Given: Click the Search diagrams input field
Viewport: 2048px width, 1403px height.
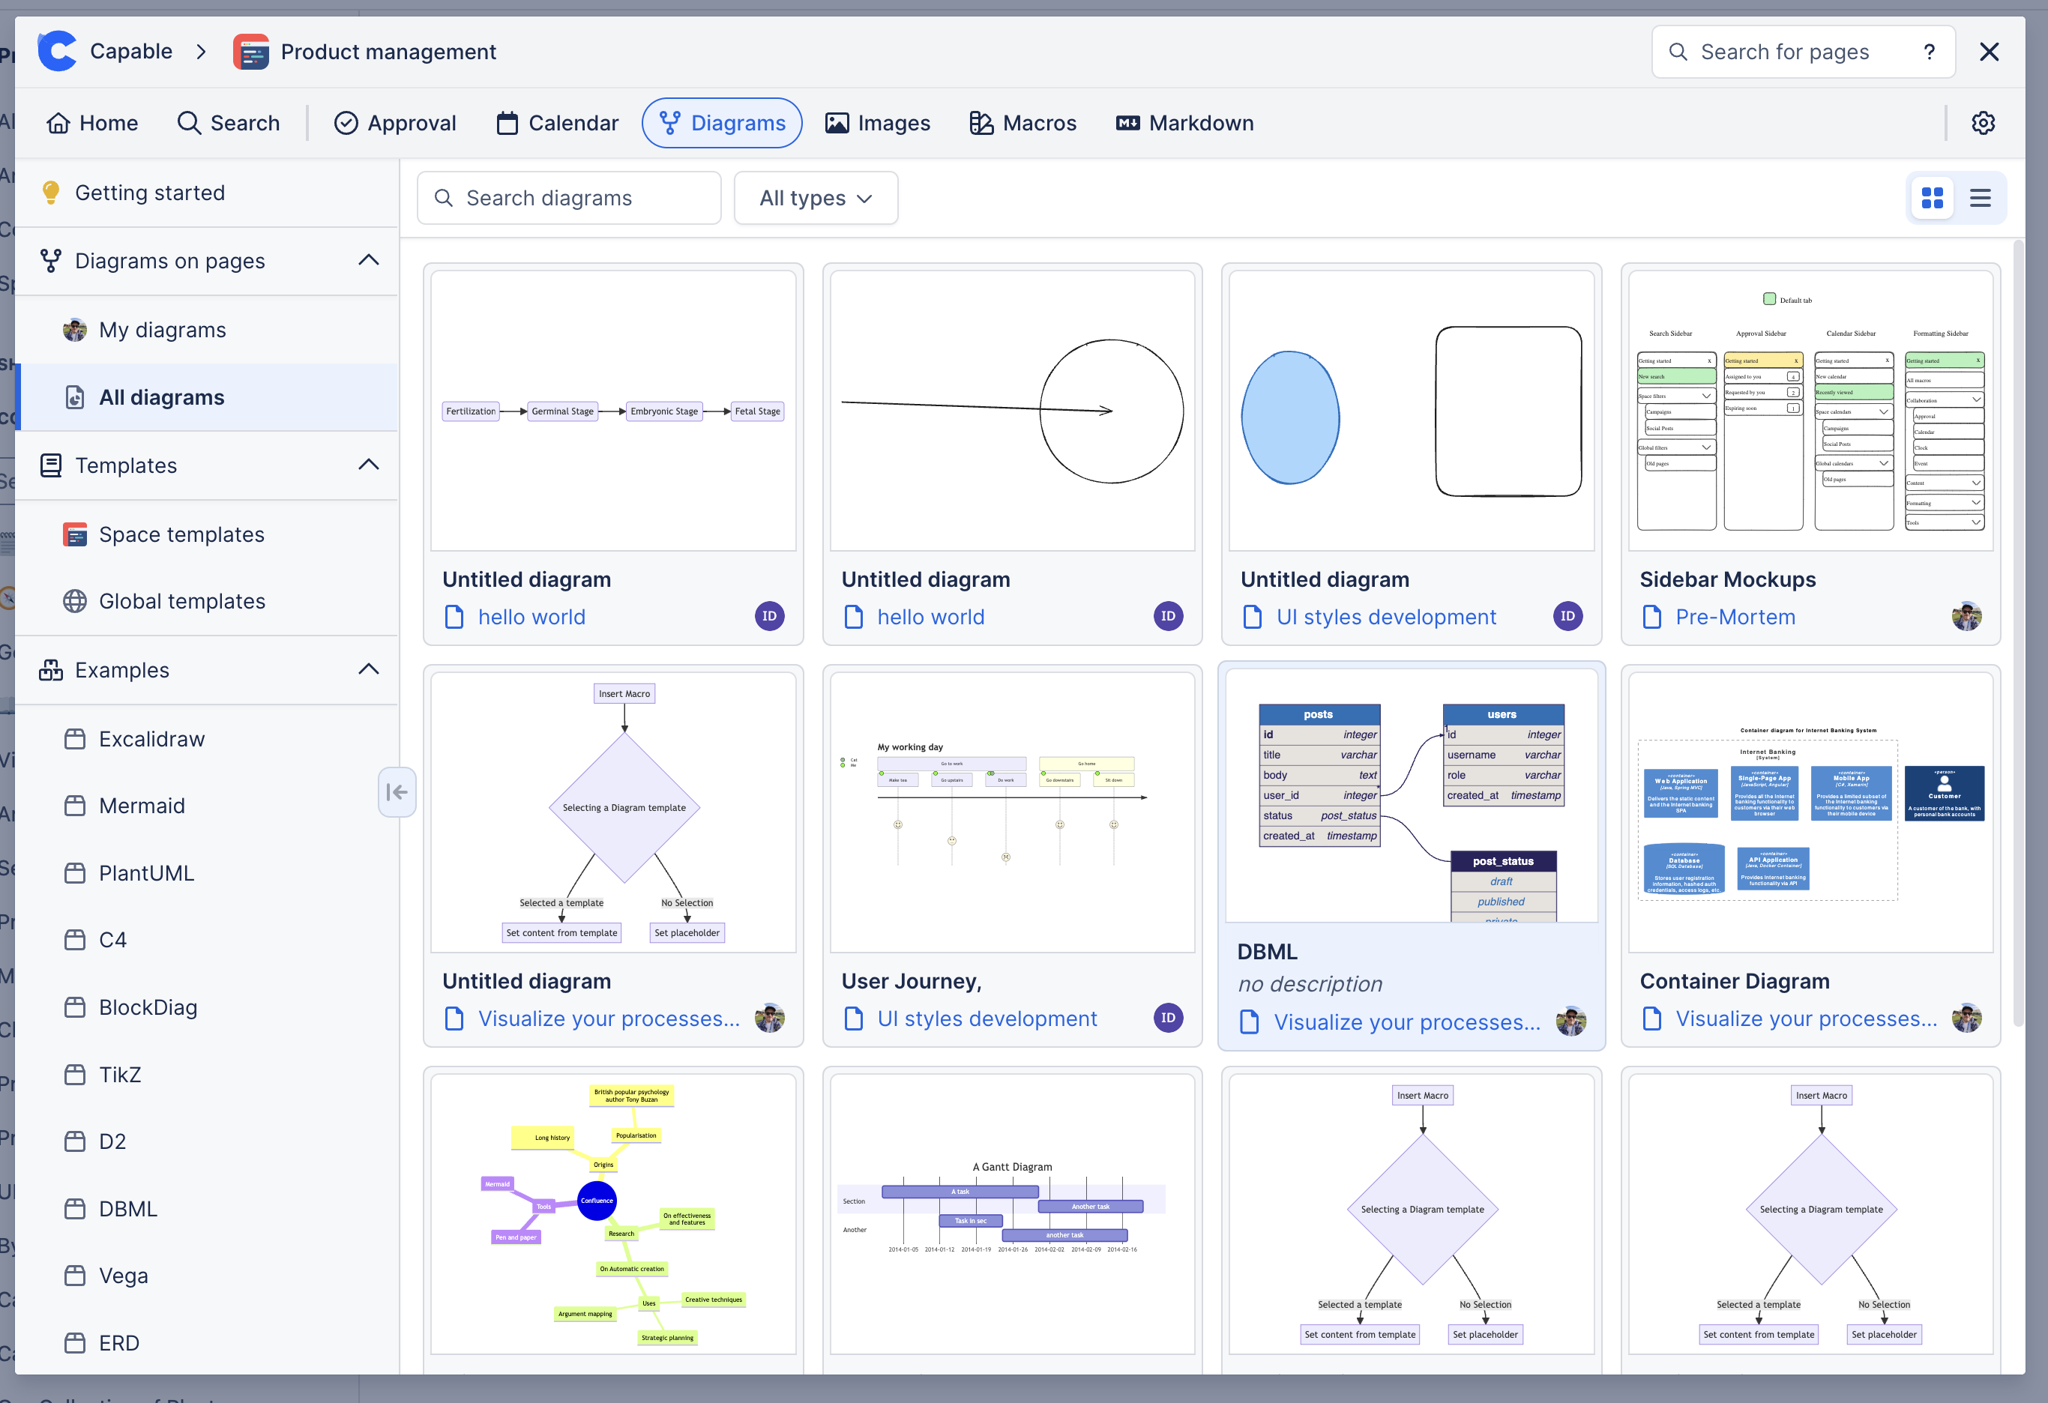Looking at the screenshot, I should pyautogui.click(x=569, y=199).
